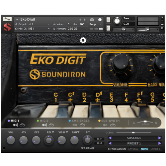
Task: Open the SUSTAINS articulation menu
Action: [134, 138]
